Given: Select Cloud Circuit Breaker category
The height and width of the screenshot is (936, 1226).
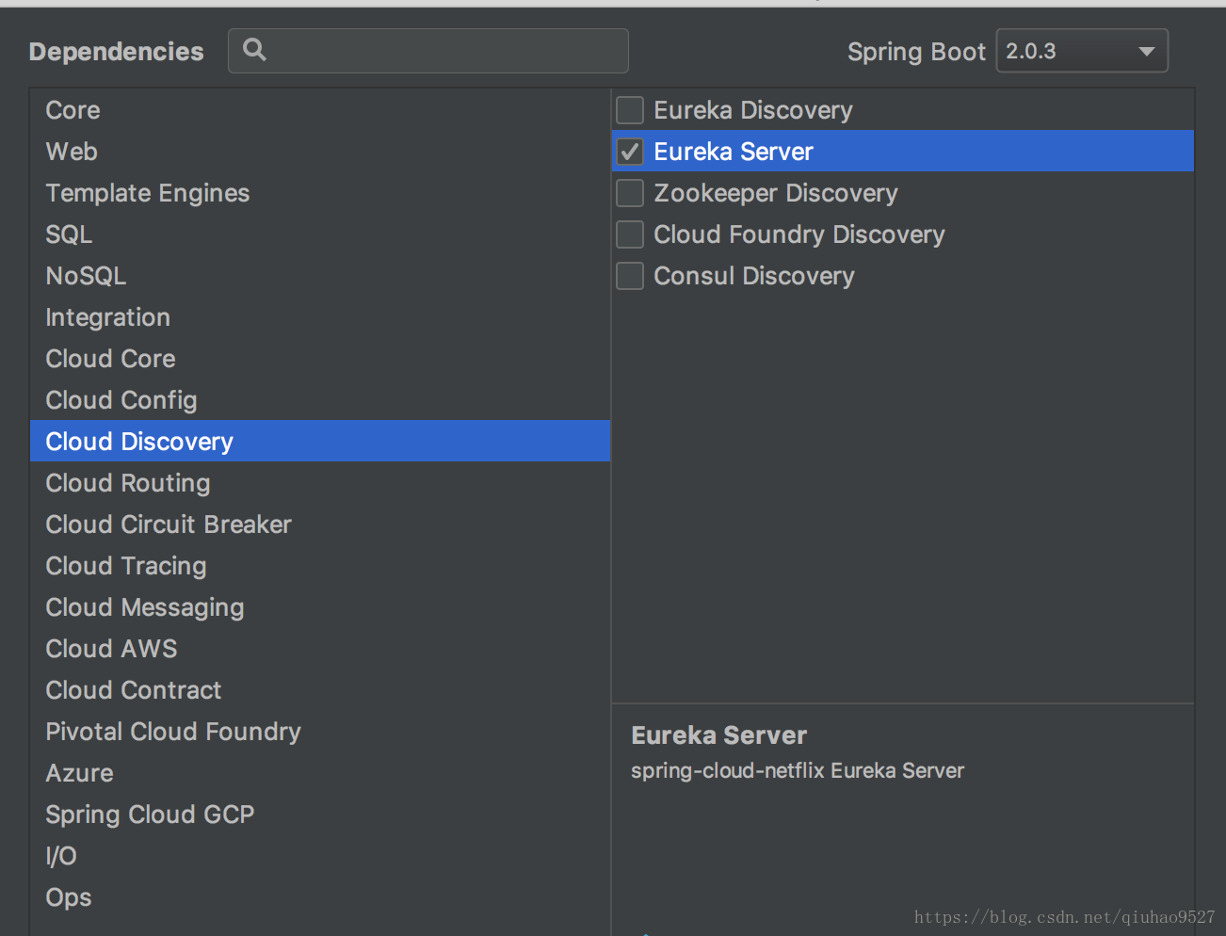Looking at the screenshot, I should click(x=320, y=524).
